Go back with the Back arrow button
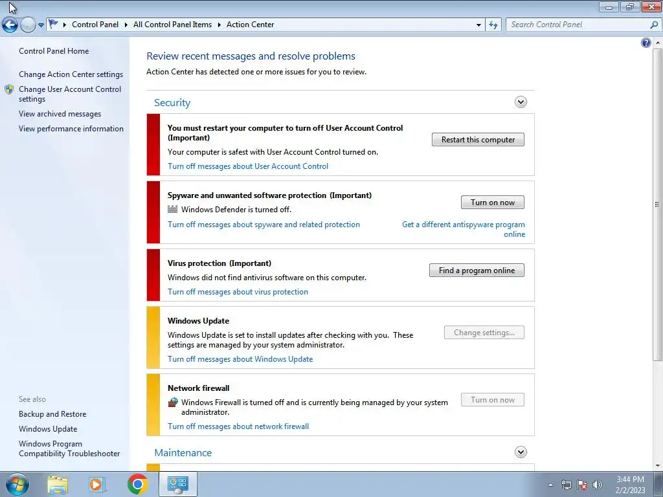663x497 pixels. [x=10, y=25]
